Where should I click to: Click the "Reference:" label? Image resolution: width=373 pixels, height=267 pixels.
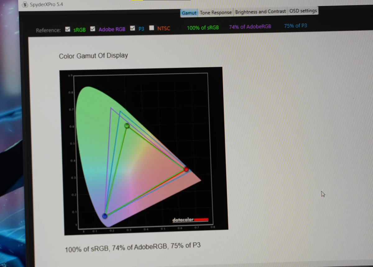coord(48,30)
